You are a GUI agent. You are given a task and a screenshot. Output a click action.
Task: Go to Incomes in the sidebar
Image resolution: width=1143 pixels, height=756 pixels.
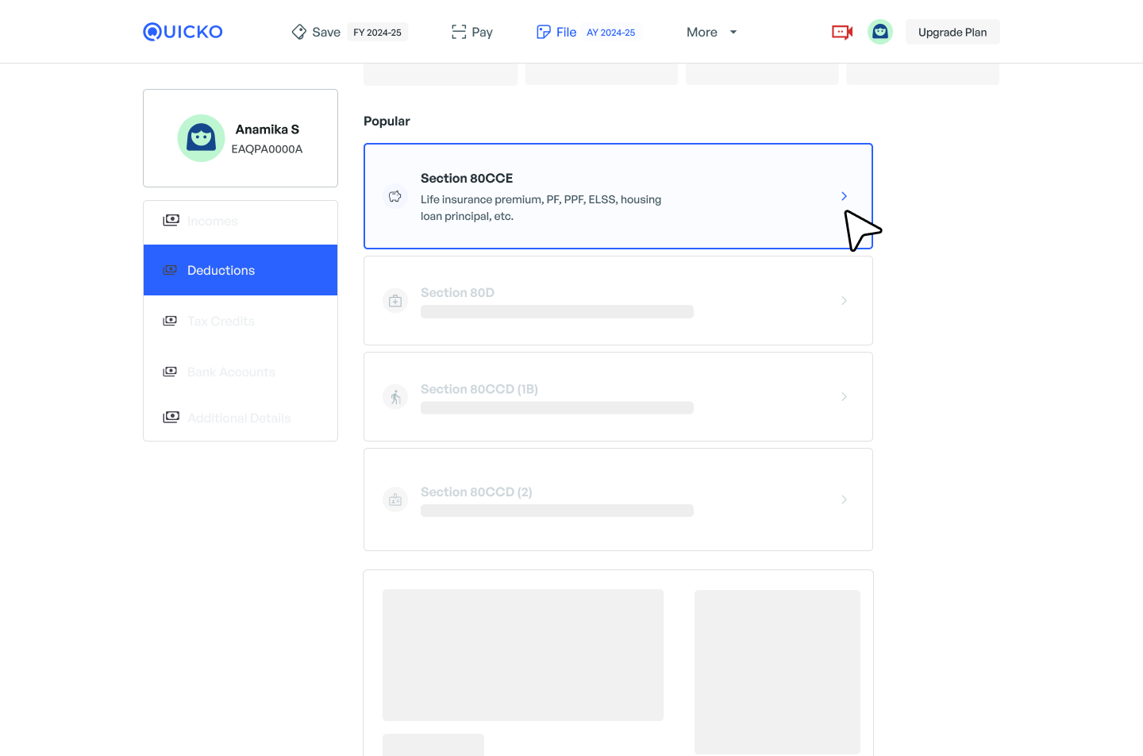point(212,221)
